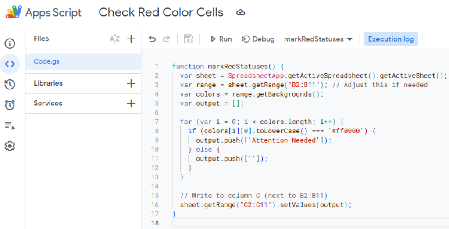Image resolution: width=449 pixels, height=229 pixels.
Task: Toggle the Execution log button
Action: pyautogui.click(x=391, y=39)
